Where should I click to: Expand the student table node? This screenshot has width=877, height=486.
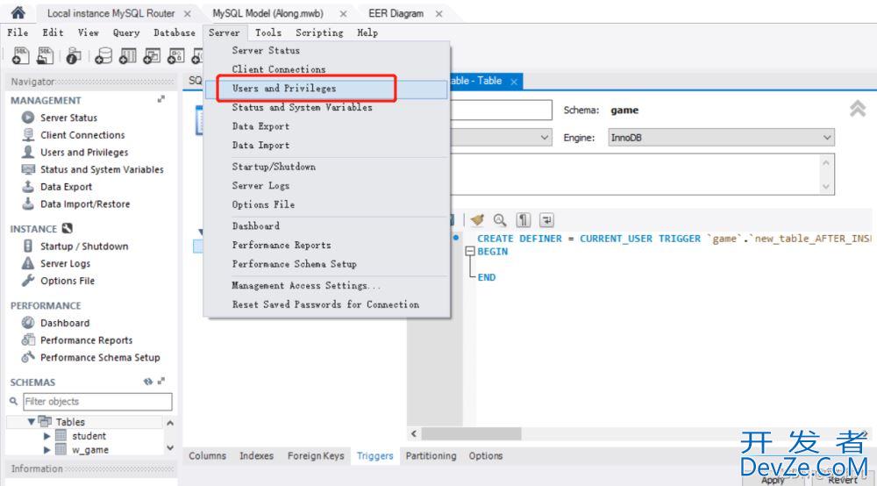(x=47, y=436)
